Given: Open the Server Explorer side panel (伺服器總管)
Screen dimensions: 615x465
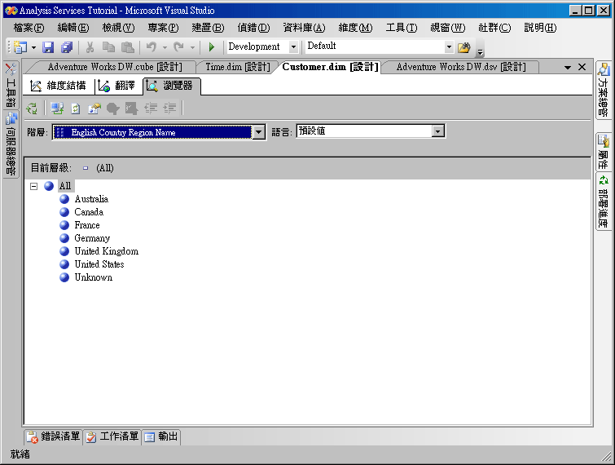Looking at the screenshot, I should pyautogui.click(x=11, y=144).
